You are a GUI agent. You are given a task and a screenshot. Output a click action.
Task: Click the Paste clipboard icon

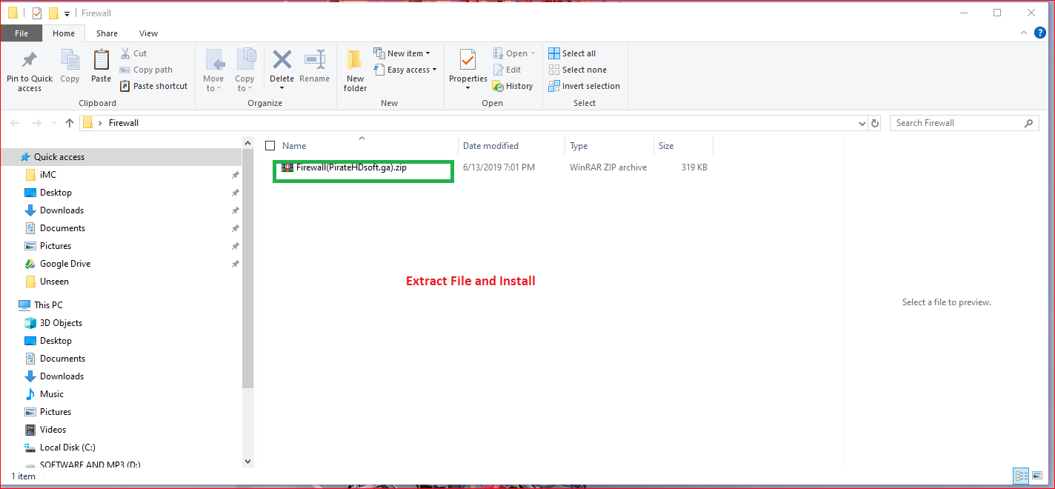101,59
